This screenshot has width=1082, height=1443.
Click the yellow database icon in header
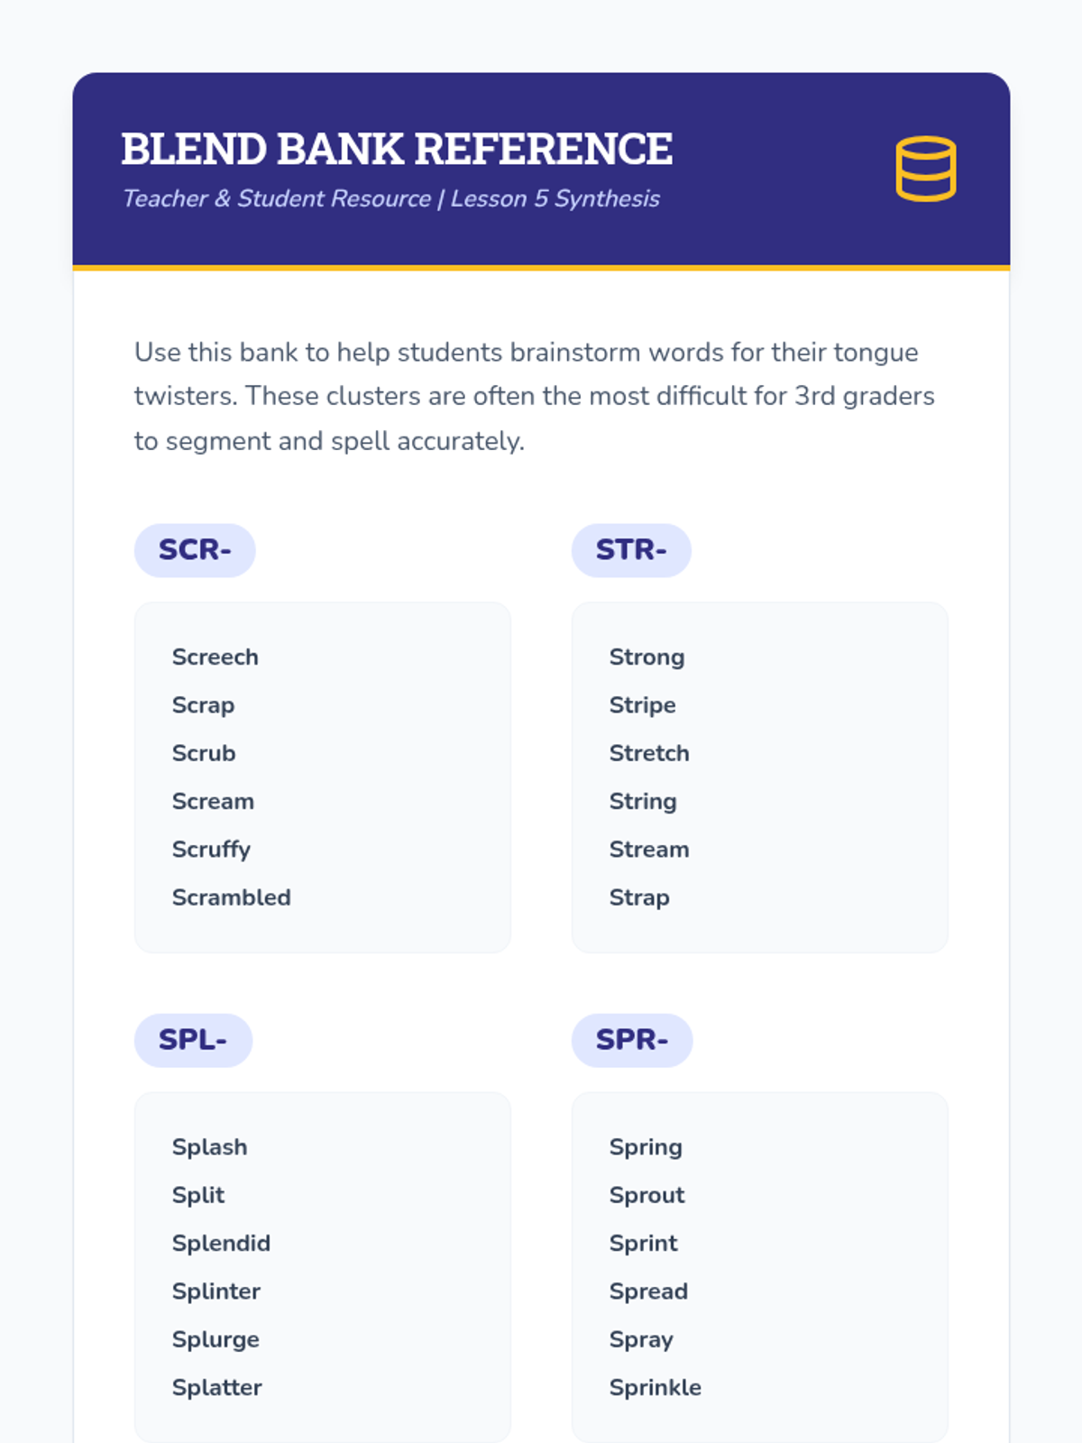[925, 169]
